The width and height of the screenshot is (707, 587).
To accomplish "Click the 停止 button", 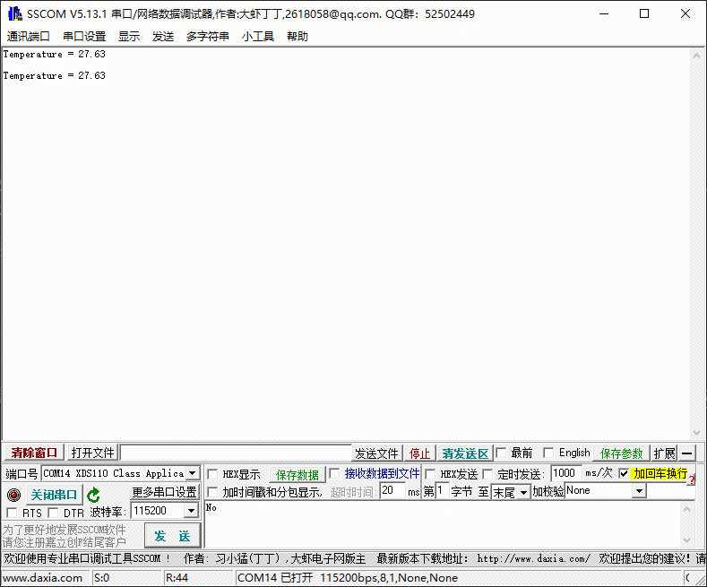I will pos(419,453).
